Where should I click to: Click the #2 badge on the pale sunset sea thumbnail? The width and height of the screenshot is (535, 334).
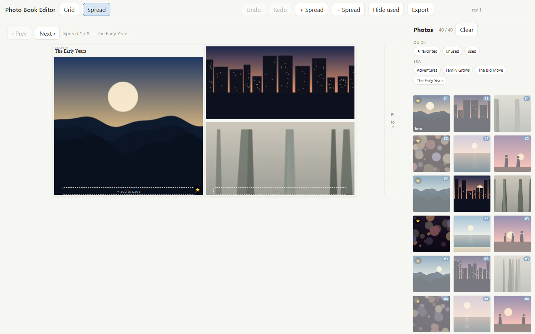click(486, 138)
